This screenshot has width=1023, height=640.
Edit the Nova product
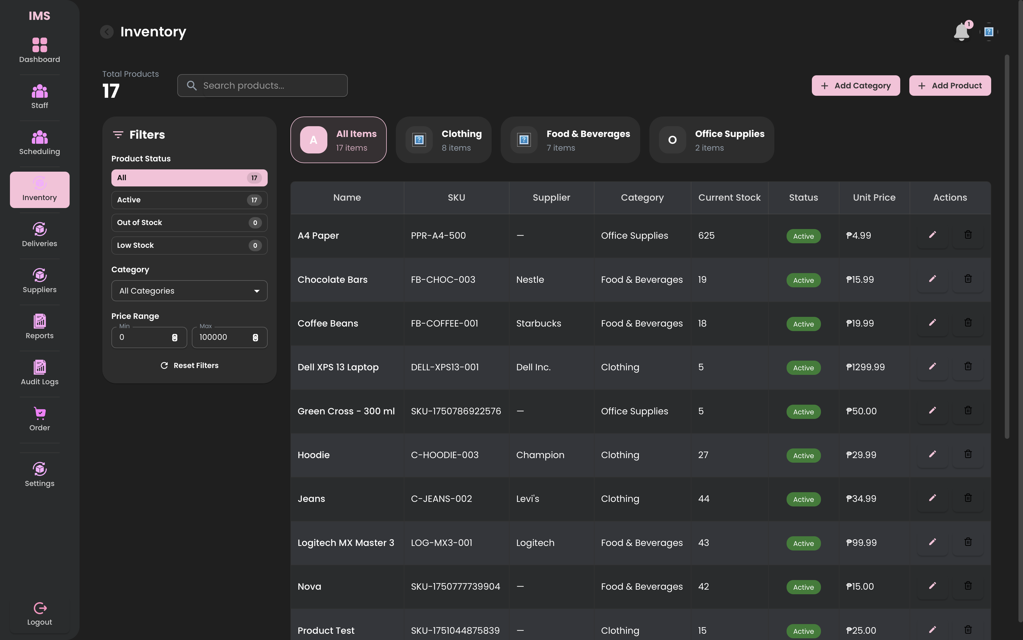(x=932, y=586)
